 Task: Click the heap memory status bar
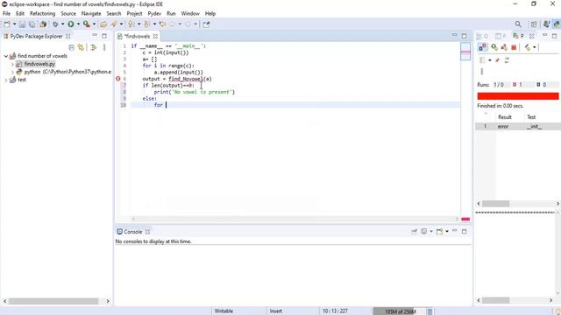(x=400, y=311)
